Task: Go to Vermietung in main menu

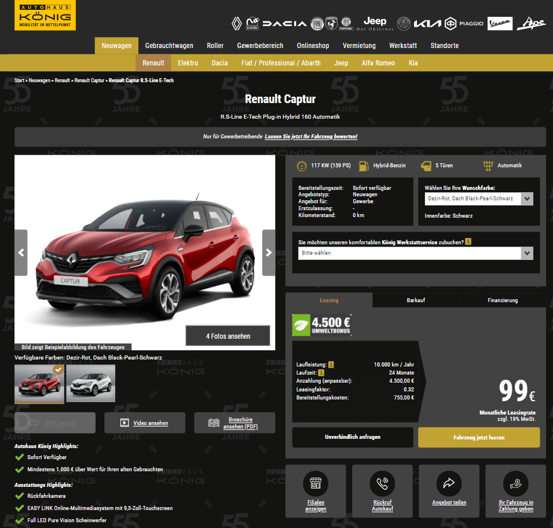Action: [359, 46]
